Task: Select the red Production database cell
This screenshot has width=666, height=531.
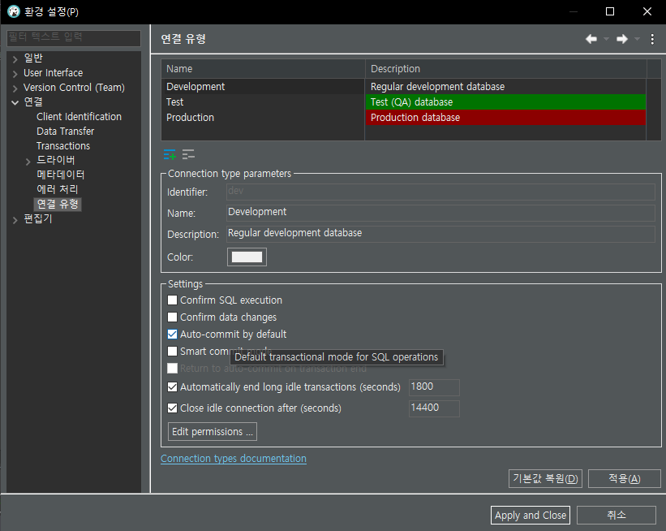Action: (505, 118)
